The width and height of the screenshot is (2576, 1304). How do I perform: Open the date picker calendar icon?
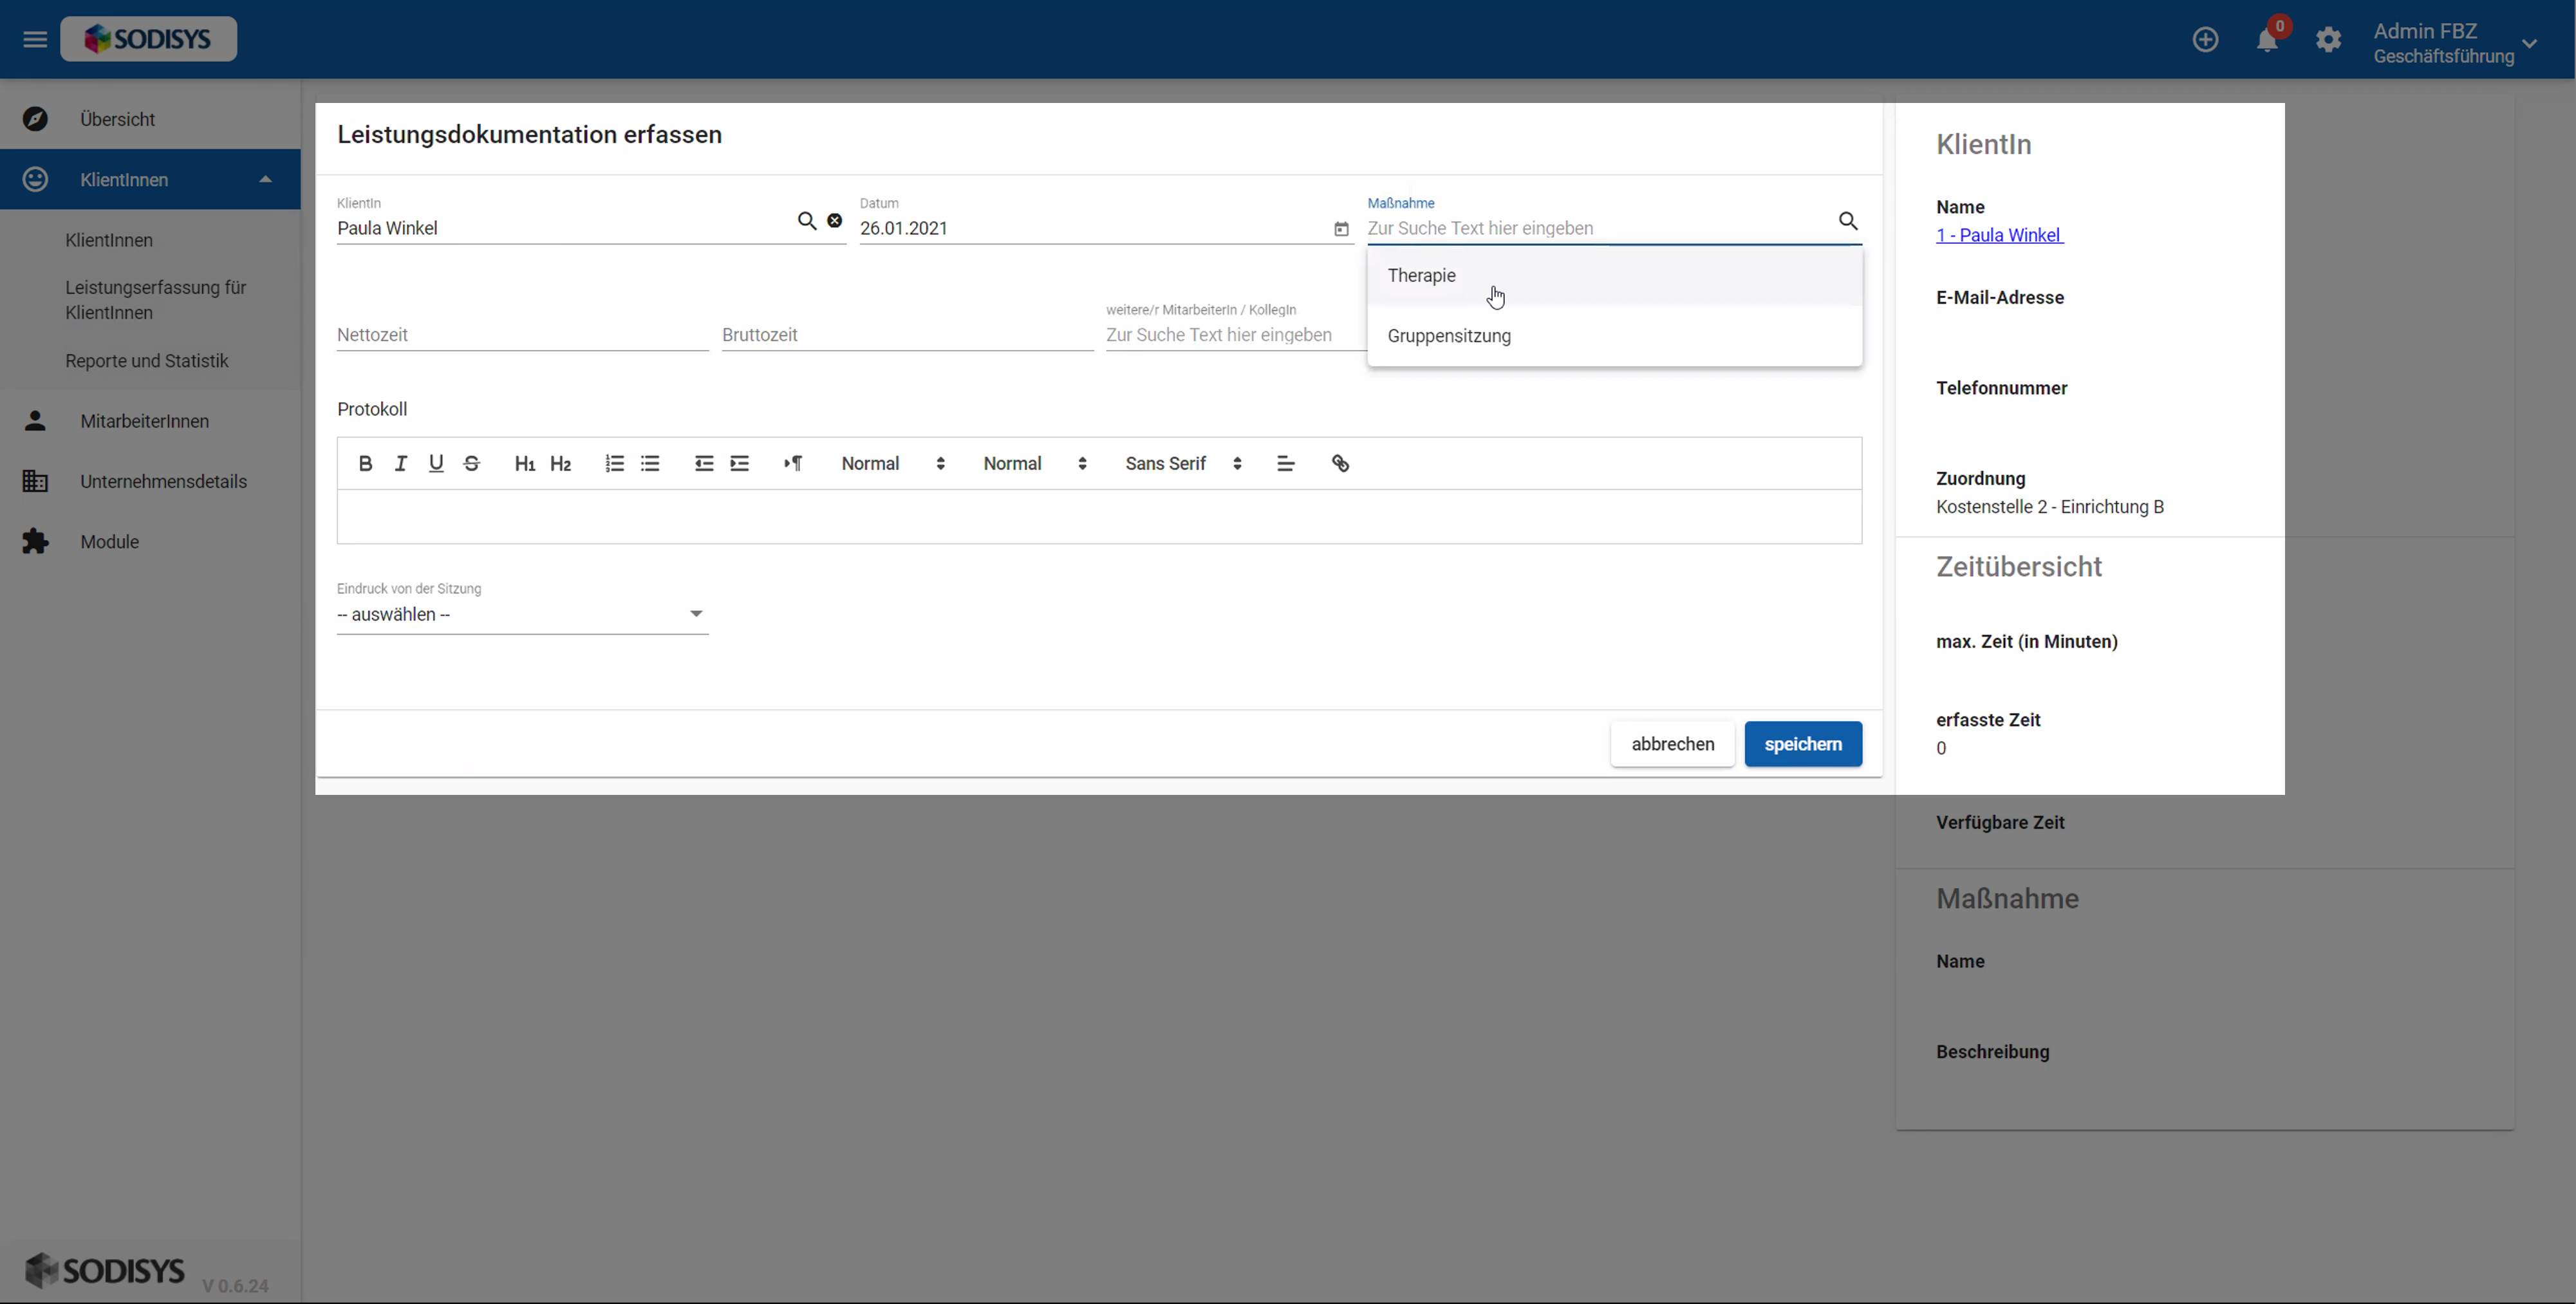click(1341, 229)
